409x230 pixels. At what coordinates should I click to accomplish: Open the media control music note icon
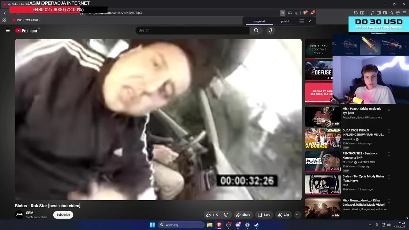372,13
